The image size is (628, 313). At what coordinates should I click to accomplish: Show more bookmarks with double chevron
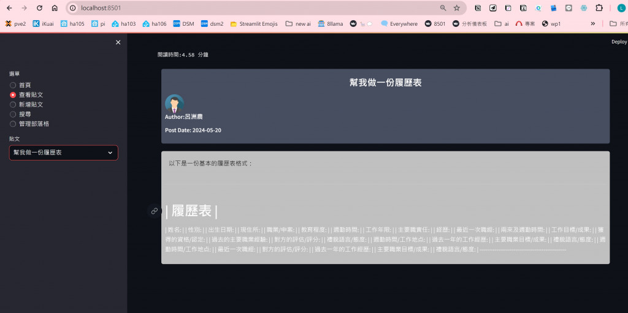(593, 24)
